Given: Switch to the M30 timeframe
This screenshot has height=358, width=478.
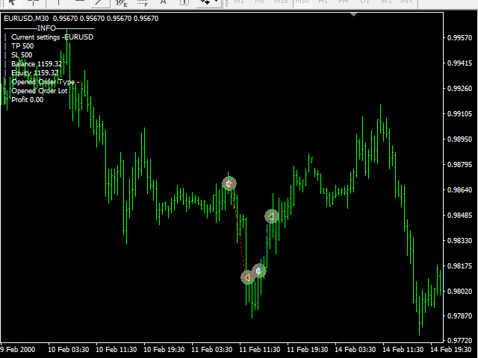Looking at the screenshot, I should tap(301, 2).
